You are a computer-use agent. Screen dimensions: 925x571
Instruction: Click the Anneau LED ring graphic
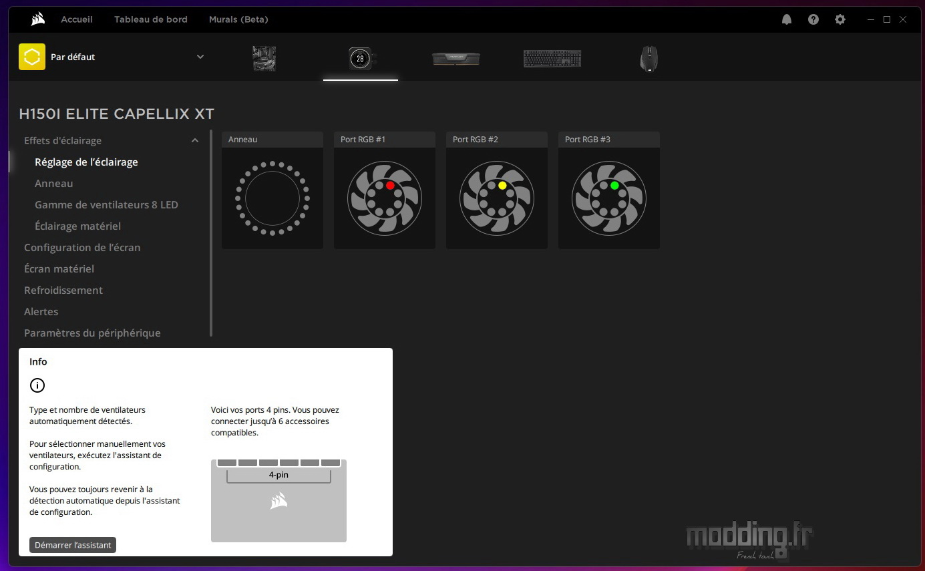point(272,198)
